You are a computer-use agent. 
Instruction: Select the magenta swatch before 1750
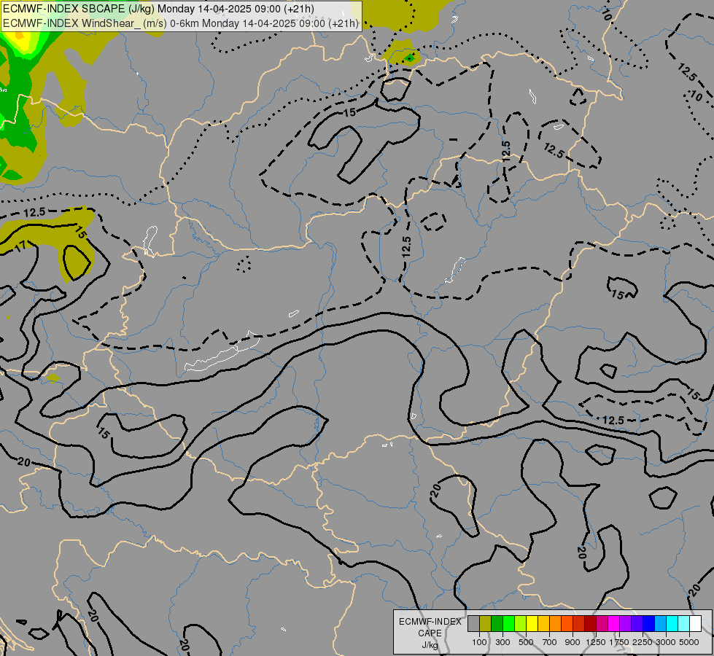pos(613,624)
